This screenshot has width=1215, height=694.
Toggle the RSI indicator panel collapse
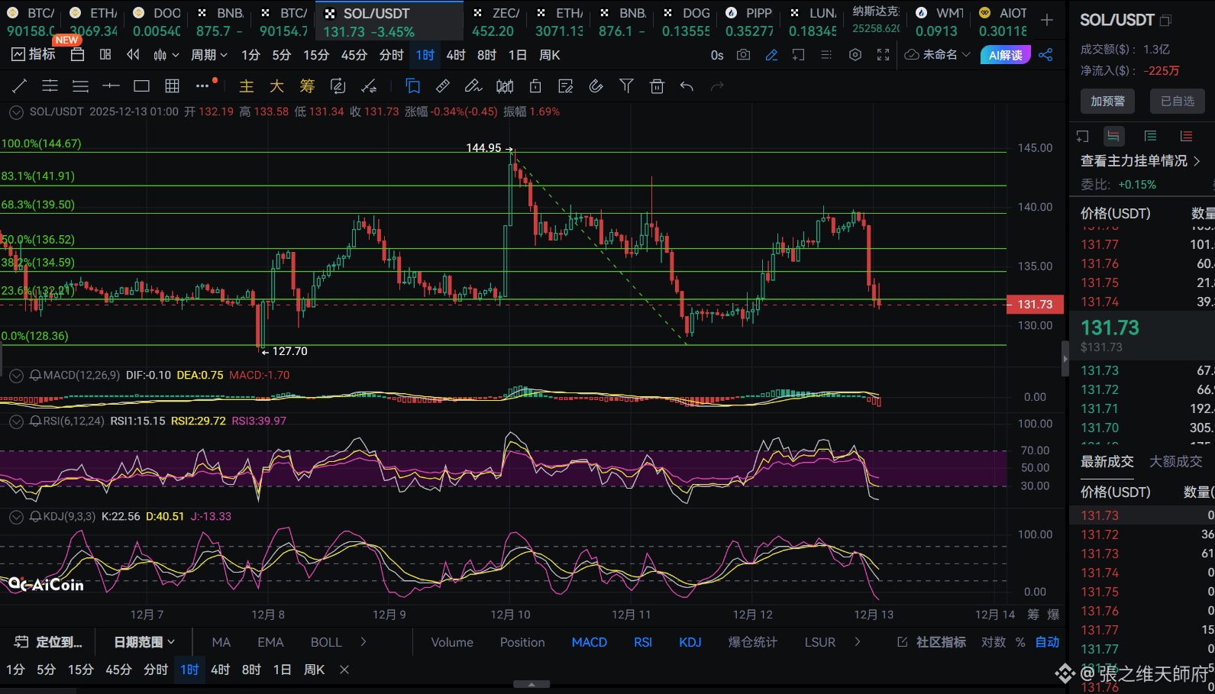point(15,421)
